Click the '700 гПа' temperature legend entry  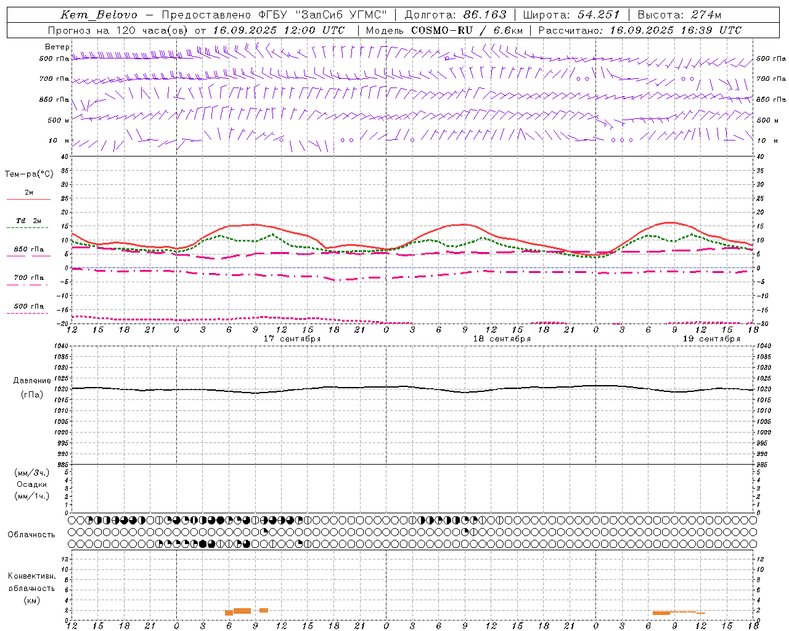click(28, 278)
